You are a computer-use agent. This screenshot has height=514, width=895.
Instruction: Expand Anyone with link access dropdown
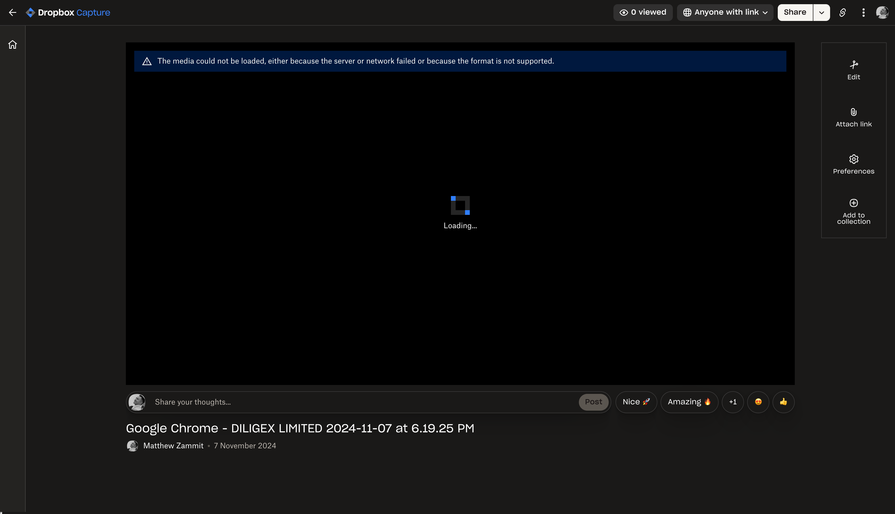coord(725,13)
